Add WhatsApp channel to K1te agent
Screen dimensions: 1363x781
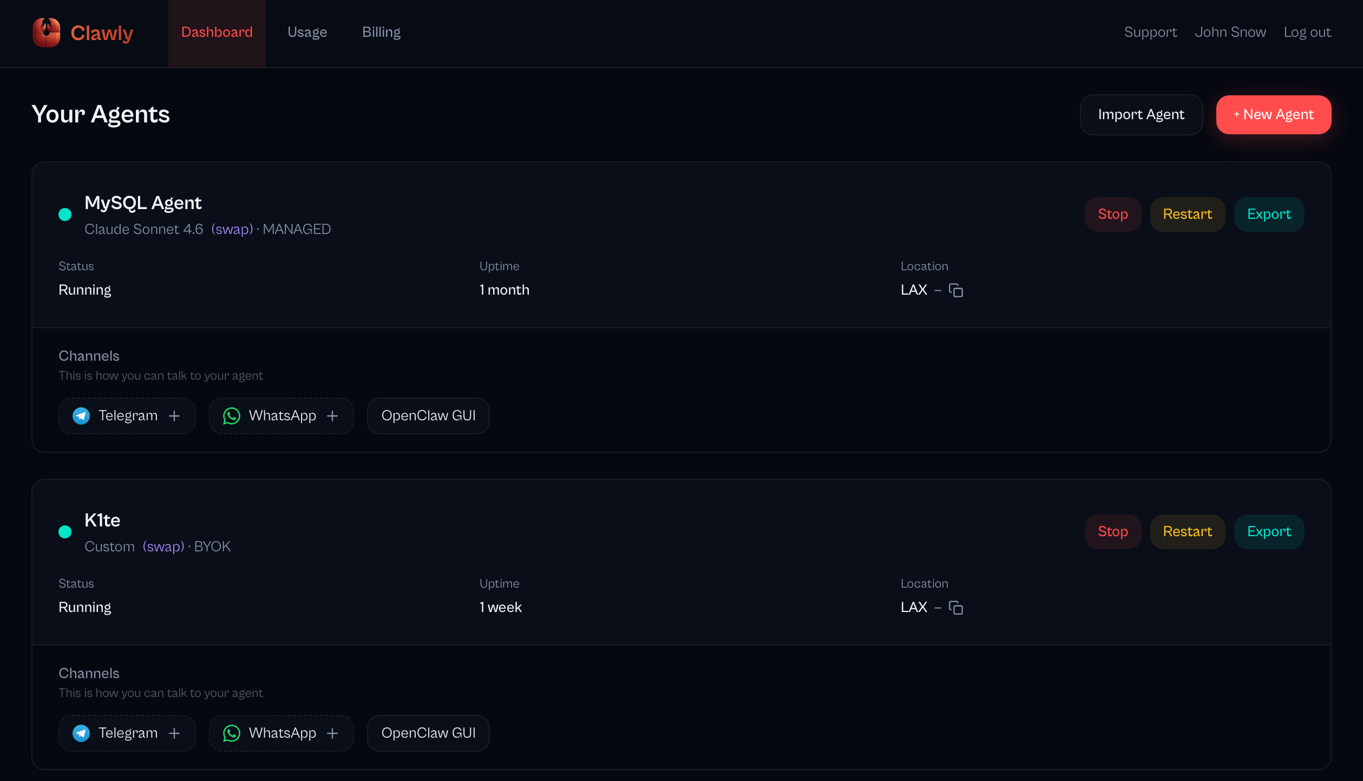281,733
